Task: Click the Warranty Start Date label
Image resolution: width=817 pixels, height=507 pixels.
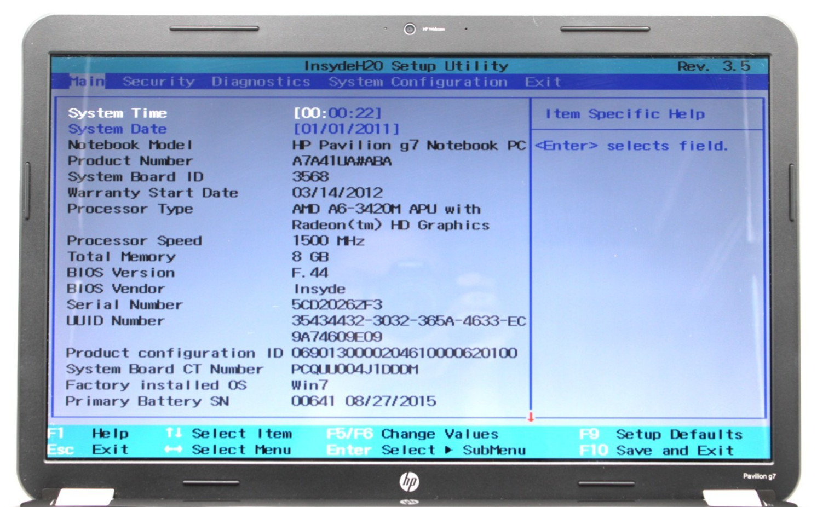Action: point(153,193)
